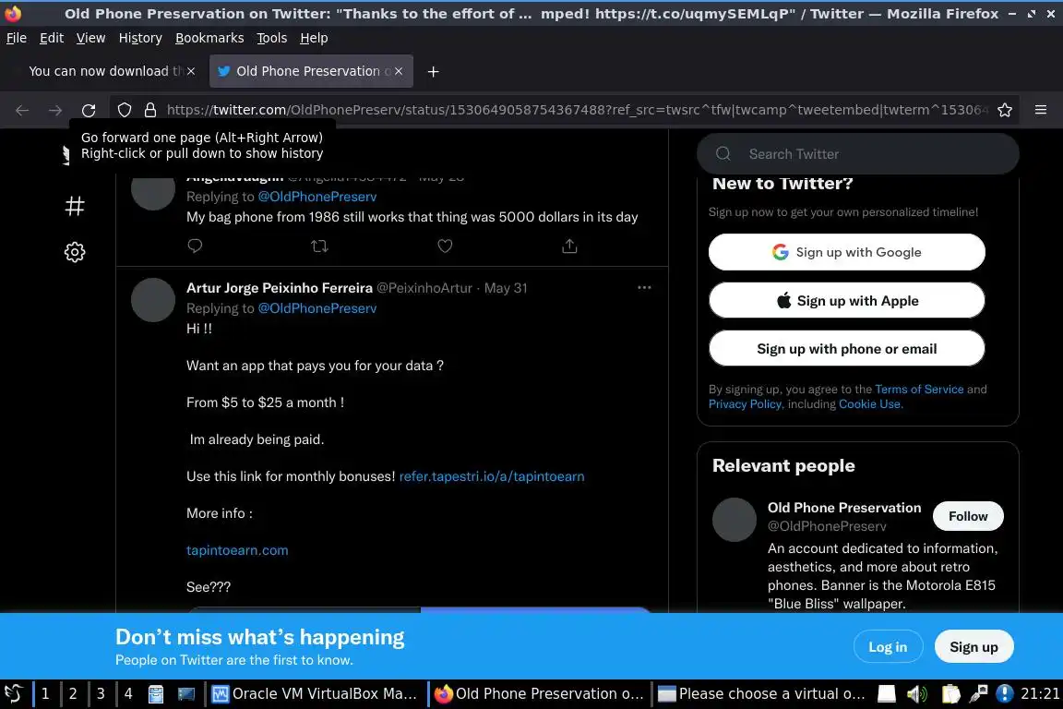Viewport: 1063px width, 709px height.
Task: Click the 21:21 taskbar clock
Action: tap(1040, 693)
